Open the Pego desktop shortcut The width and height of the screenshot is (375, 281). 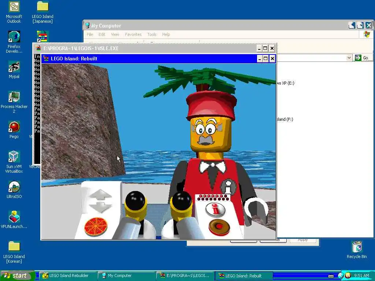click(x=14, y=130)
